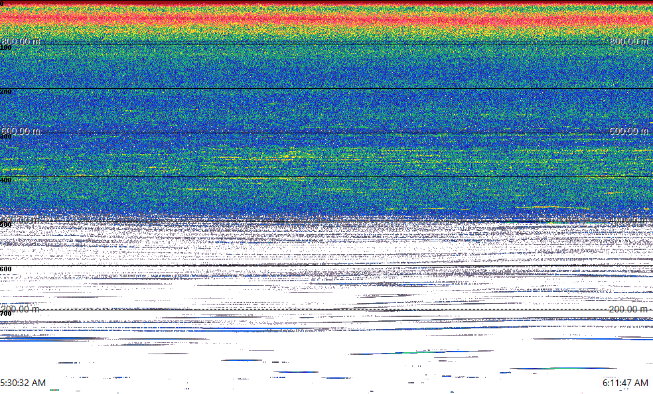Click the 5:30:32 AM start timestamp
The image size is (653, 394).
tap(23, 383)
